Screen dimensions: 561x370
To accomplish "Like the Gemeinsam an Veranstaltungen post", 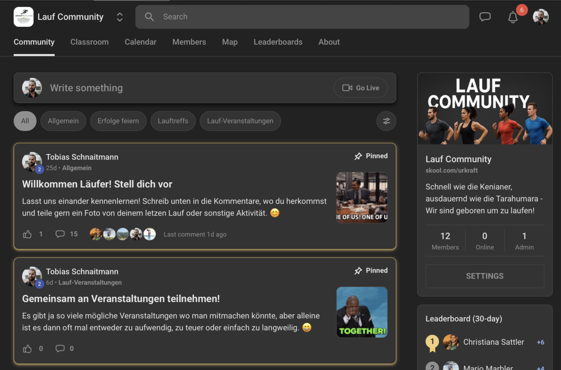I will coord(27,349).
